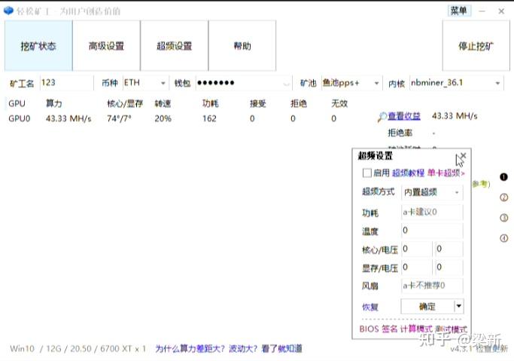Close the 超频设置 popup panel
The image size is (514, 361).
[463, 155]
